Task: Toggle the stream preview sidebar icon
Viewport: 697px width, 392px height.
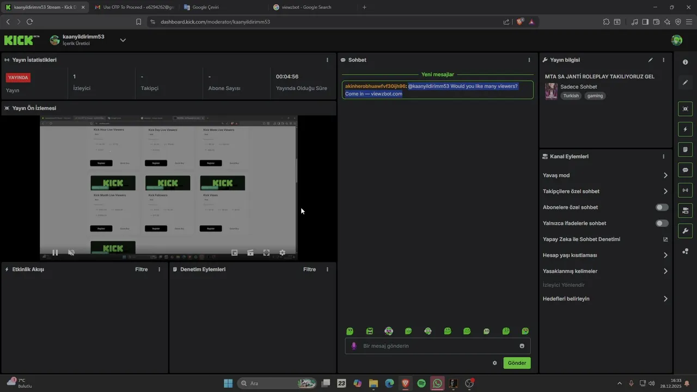Action: click(685, 109)
